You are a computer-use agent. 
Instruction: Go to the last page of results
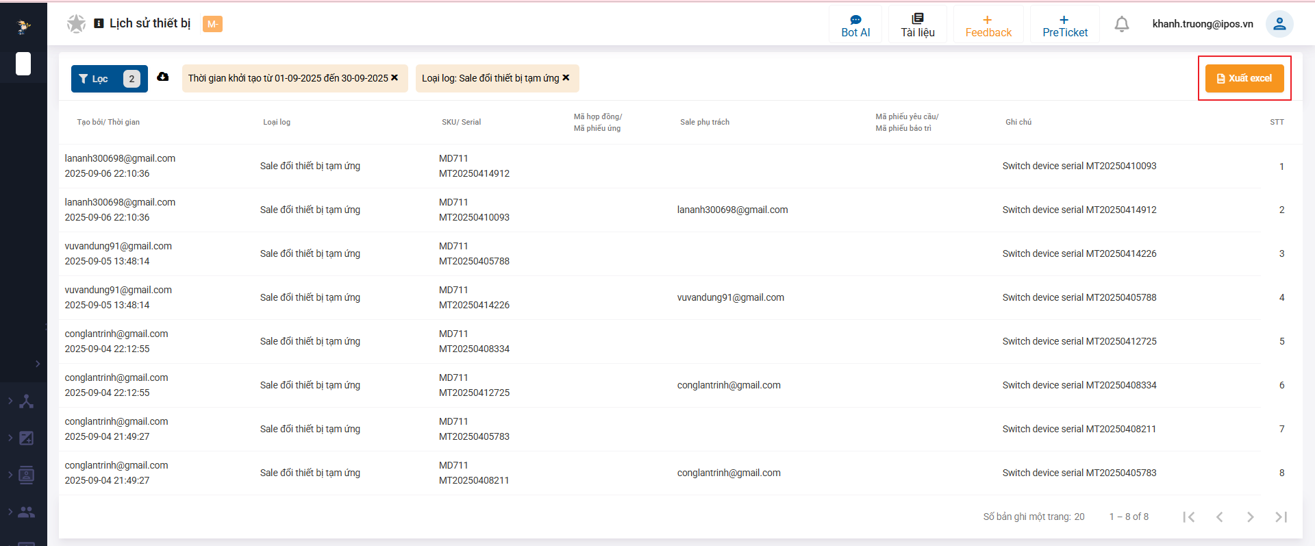(x=1281, y=517)
